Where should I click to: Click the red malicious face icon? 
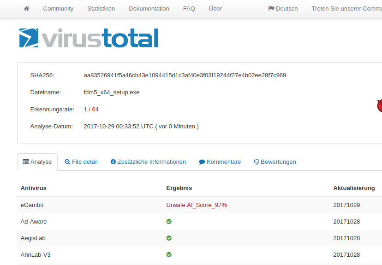pos(380,106)
